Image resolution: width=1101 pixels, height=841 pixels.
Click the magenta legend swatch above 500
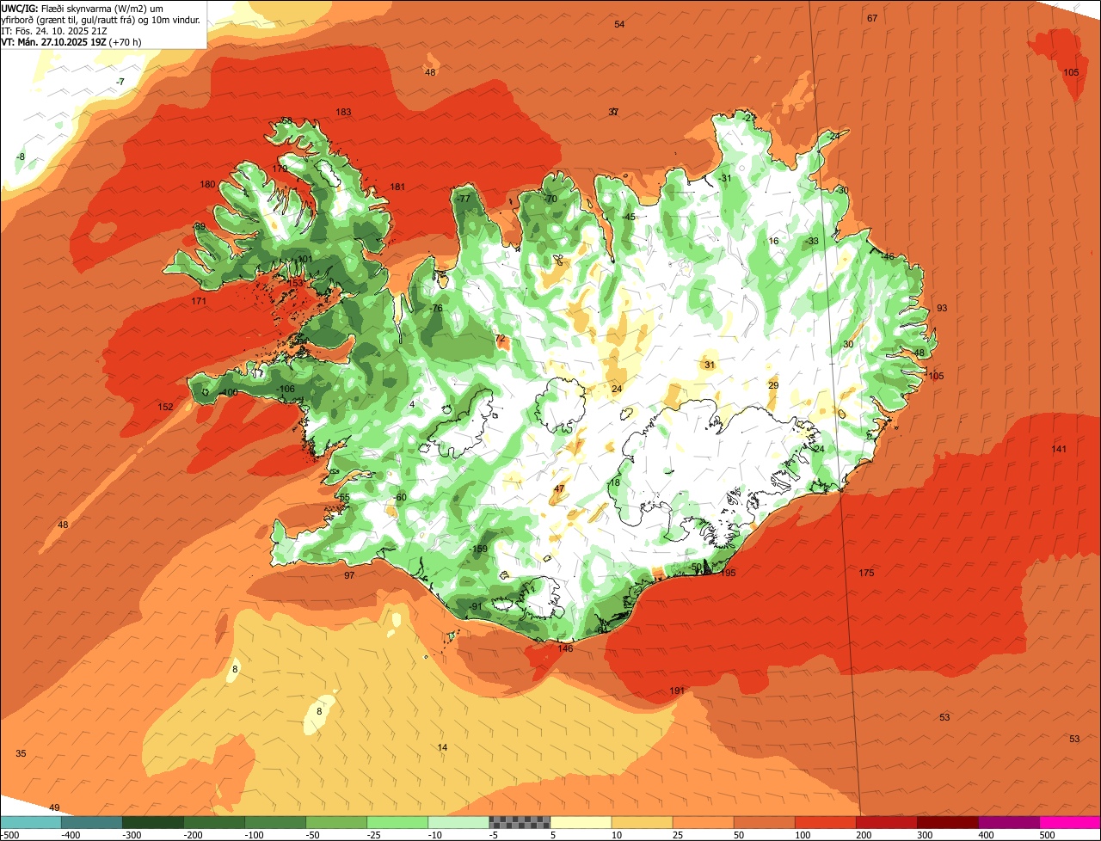click(1069, 822)
